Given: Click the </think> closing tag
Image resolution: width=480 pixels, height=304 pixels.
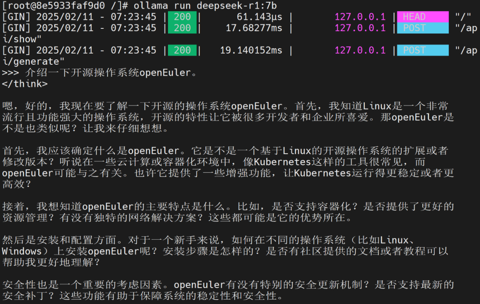Looking at the screenshot, I should [24, 84].
